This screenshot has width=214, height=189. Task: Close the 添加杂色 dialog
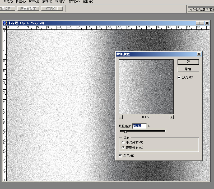pos(199,54)
